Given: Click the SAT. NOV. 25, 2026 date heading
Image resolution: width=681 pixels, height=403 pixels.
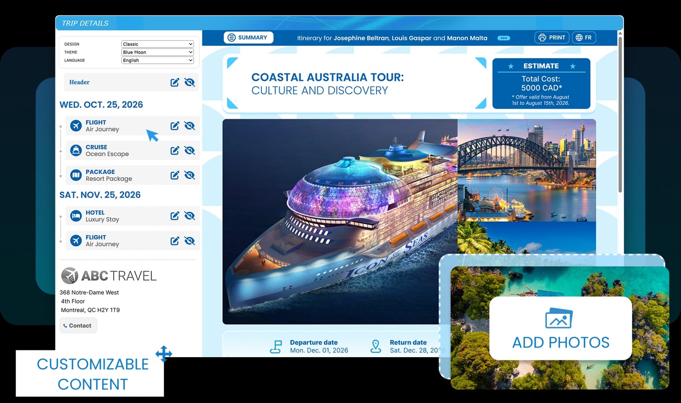Looking at the screenshot, I should click(x=100, y=195).
